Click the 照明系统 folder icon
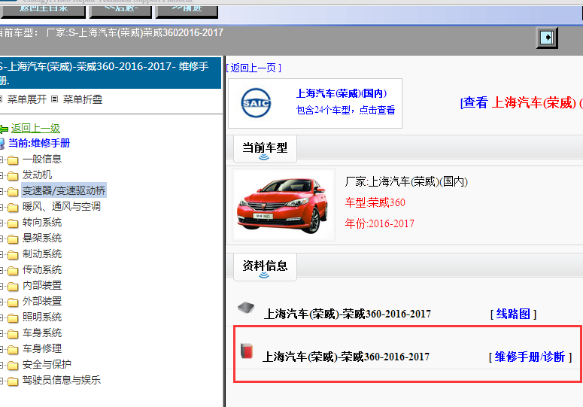Image resolution: width=583 pixels, height=407 pixels. pos(13,318)
